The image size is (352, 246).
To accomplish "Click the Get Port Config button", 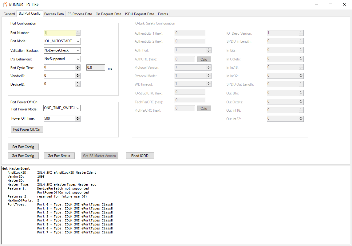I will (x=23, y=156).
